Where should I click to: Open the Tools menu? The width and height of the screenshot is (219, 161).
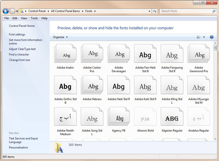point(34,18)
